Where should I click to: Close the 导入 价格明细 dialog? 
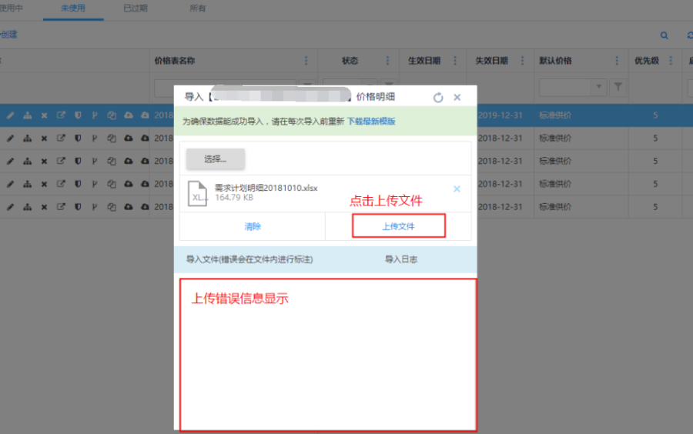457,98
